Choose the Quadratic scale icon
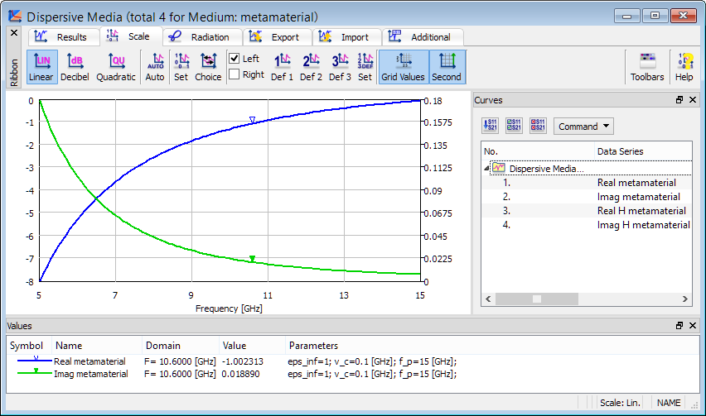Image resolution: width=706 pixels, height=416 pixels. click(x=116, y=67)
